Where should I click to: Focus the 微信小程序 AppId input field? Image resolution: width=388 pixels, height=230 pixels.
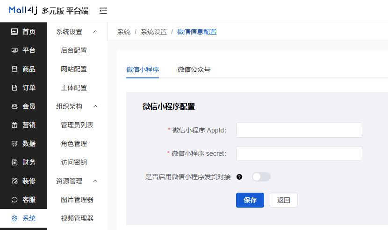coord(299,130)
